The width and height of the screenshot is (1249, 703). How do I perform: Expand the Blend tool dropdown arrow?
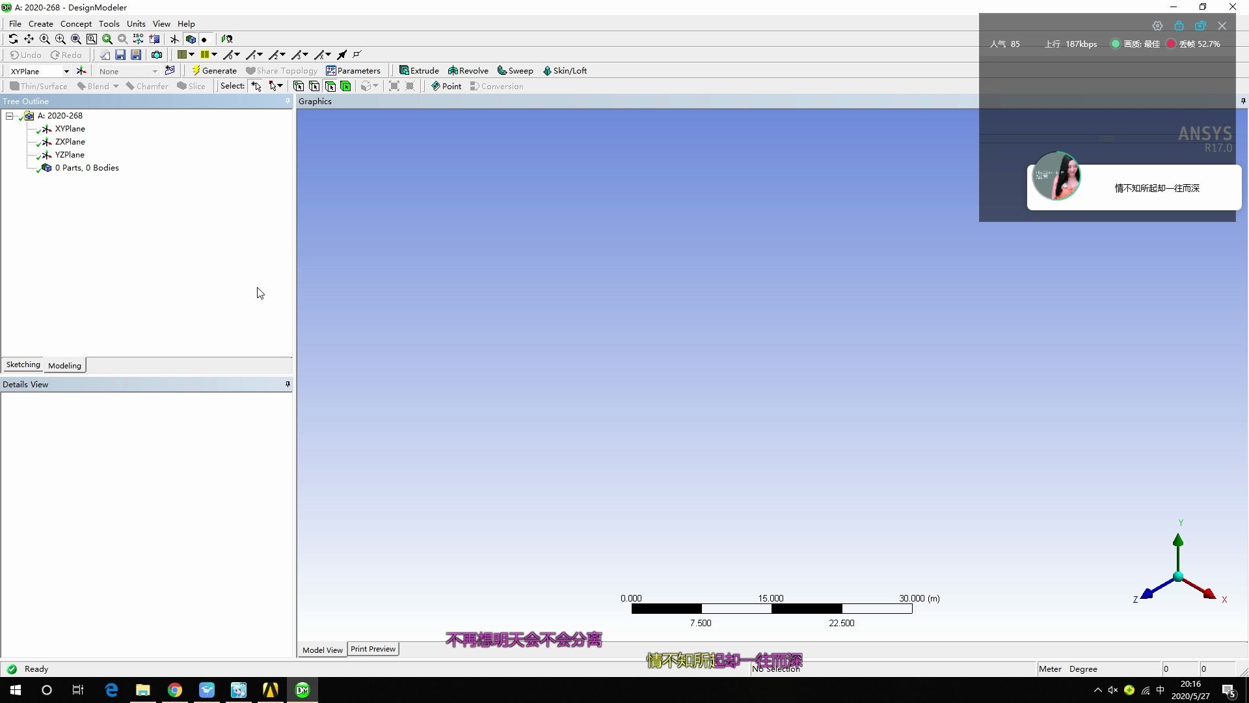coord(116,86)
